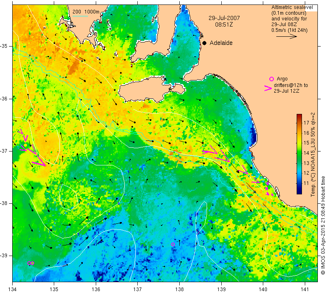Click longitude axis label 134
The image size is (326, 294).
[x=13, y=290]
